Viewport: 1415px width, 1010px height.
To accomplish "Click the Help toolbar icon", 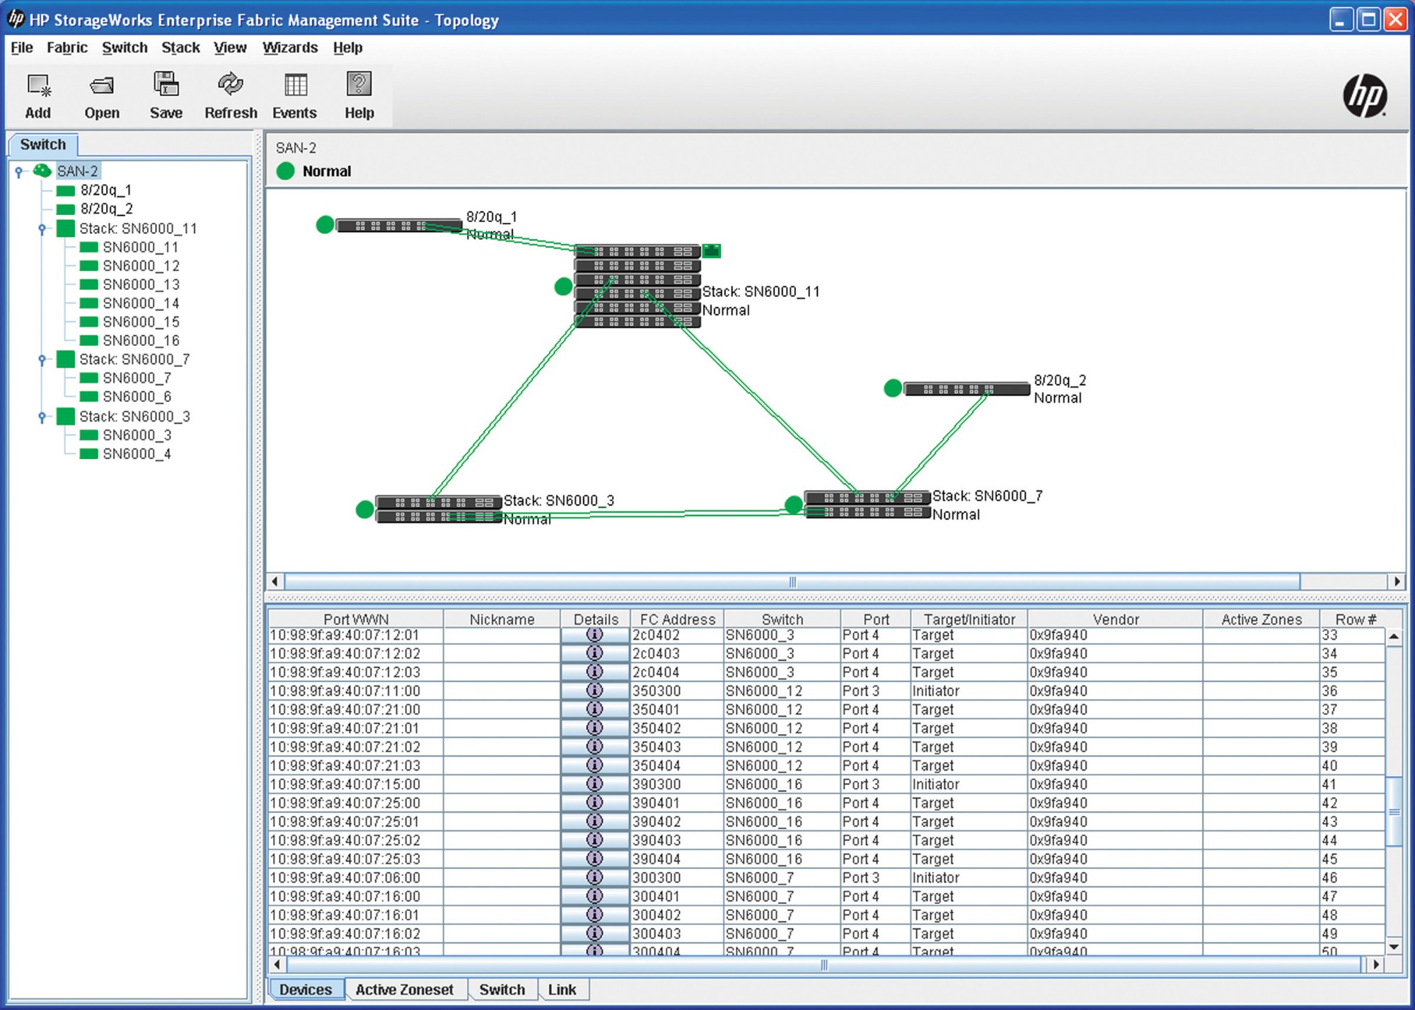I will (x=359, y=85).
